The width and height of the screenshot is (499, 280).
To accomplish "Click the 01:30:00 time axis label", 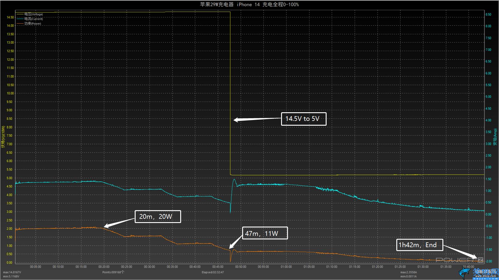I will (x=423, y=267).
